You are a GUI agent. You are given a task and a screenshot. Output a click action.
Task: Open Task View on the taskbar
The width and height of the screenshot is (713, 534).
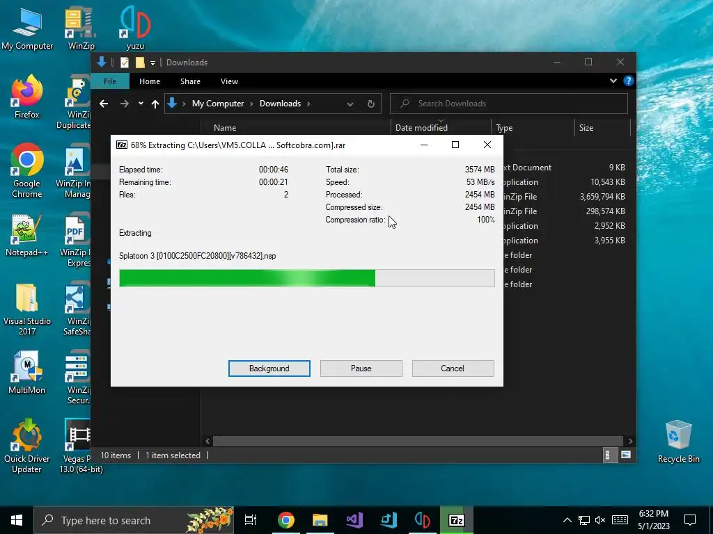point(251,520)
